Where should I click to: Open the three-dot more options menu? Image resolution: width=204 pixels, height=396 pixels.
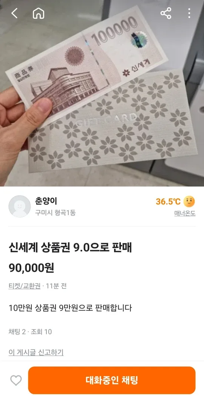[189, 13]
